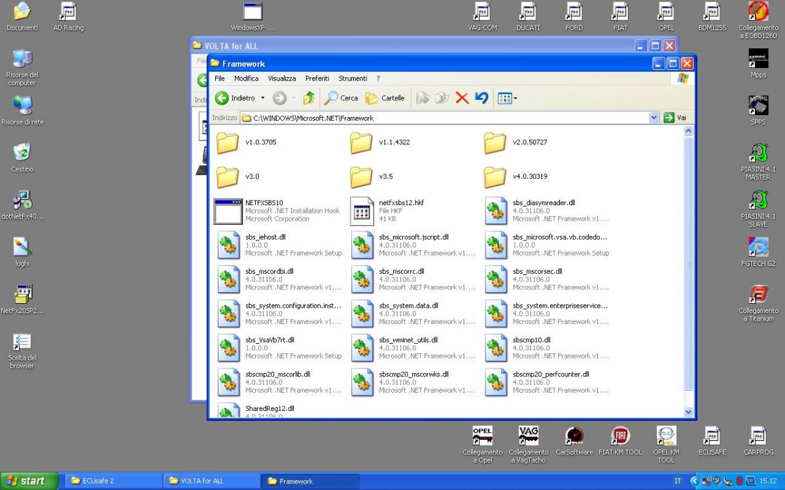The height and width of the screenshot is (490, 785).
Task: Select the v1.1.4322 folder
Action: 380,142
